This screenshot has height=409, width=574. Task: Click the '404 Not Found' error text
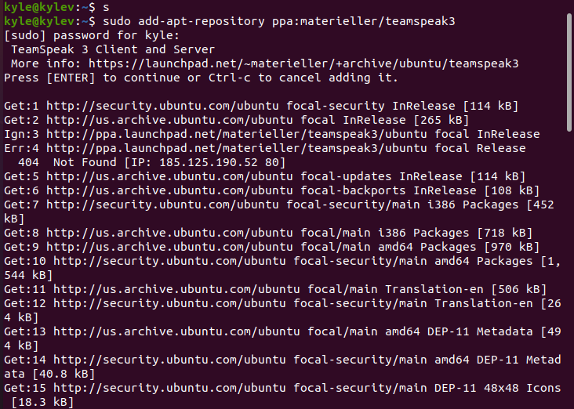coord(67,162)
